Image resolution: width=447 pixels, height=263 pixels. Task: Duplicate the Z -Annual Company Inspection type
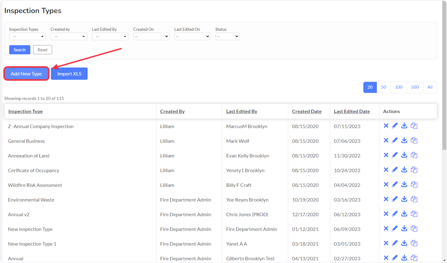(x=414, y=126)
